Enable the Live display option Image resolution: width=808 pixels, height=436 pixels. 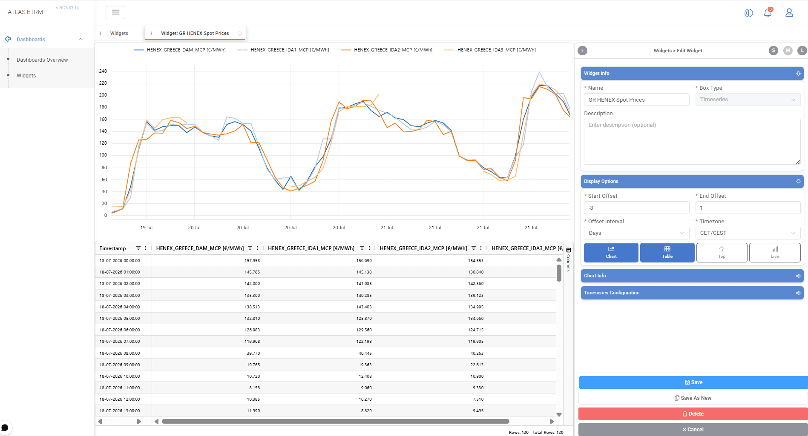point(774,253)
